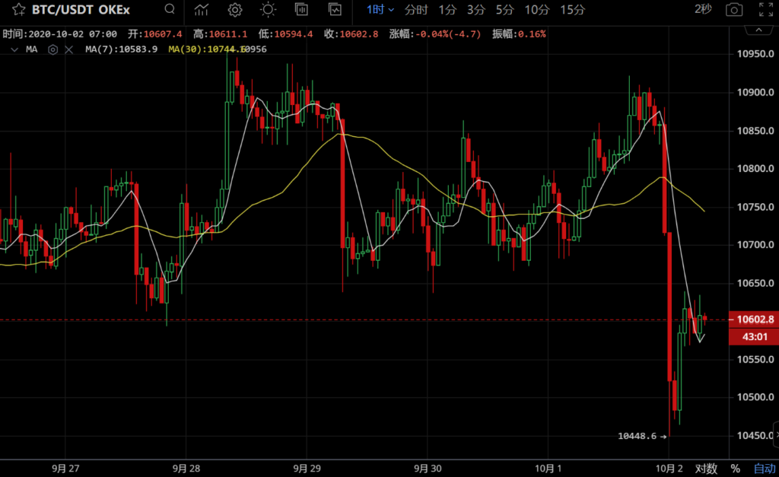779x477 pixels.
Task: Click current price label 10602.8
Action: (x=754, y=320)
